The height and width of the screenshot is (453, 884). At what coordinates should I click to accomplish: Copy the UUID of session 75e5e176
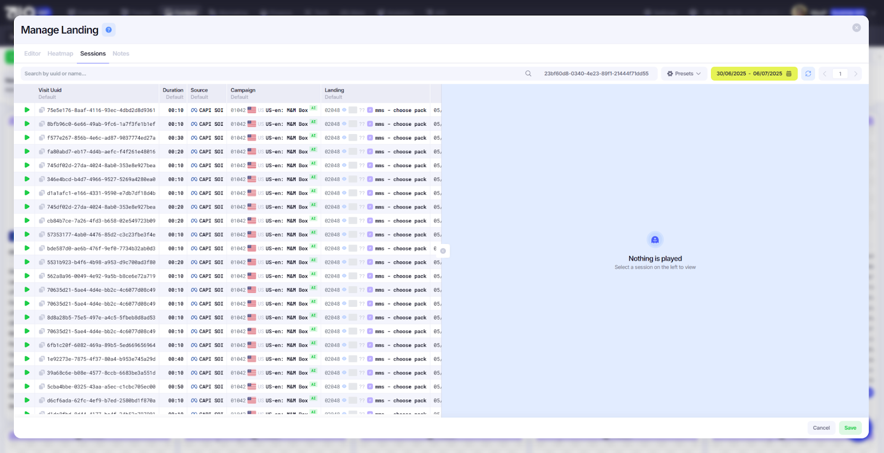click(x=42, y=110)
